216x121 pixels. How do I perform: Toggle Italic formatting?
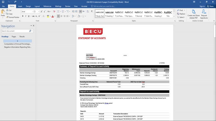pos(26,16)
